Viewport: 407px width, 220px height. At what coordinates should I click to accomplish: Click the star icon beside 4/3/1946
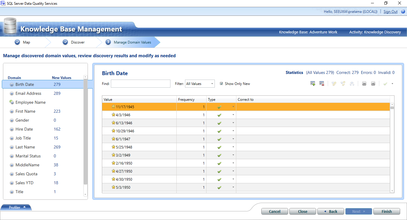coord(113,115)
